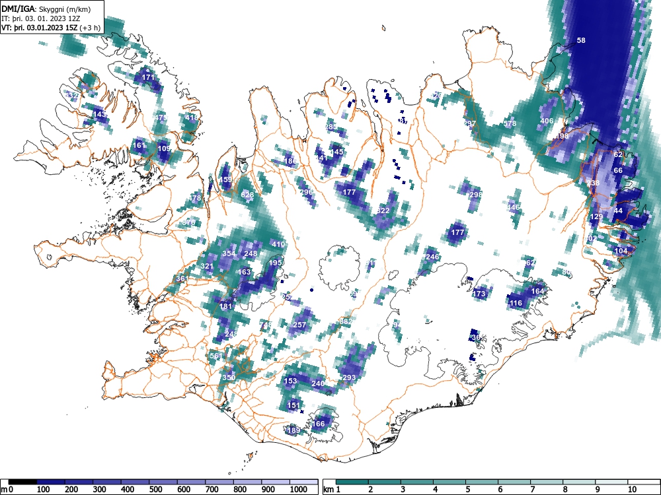Click the 186 visibility value

click(290, 161)
